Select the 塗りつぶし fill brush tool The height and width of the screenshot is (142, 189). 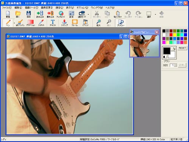coord(20,23)
